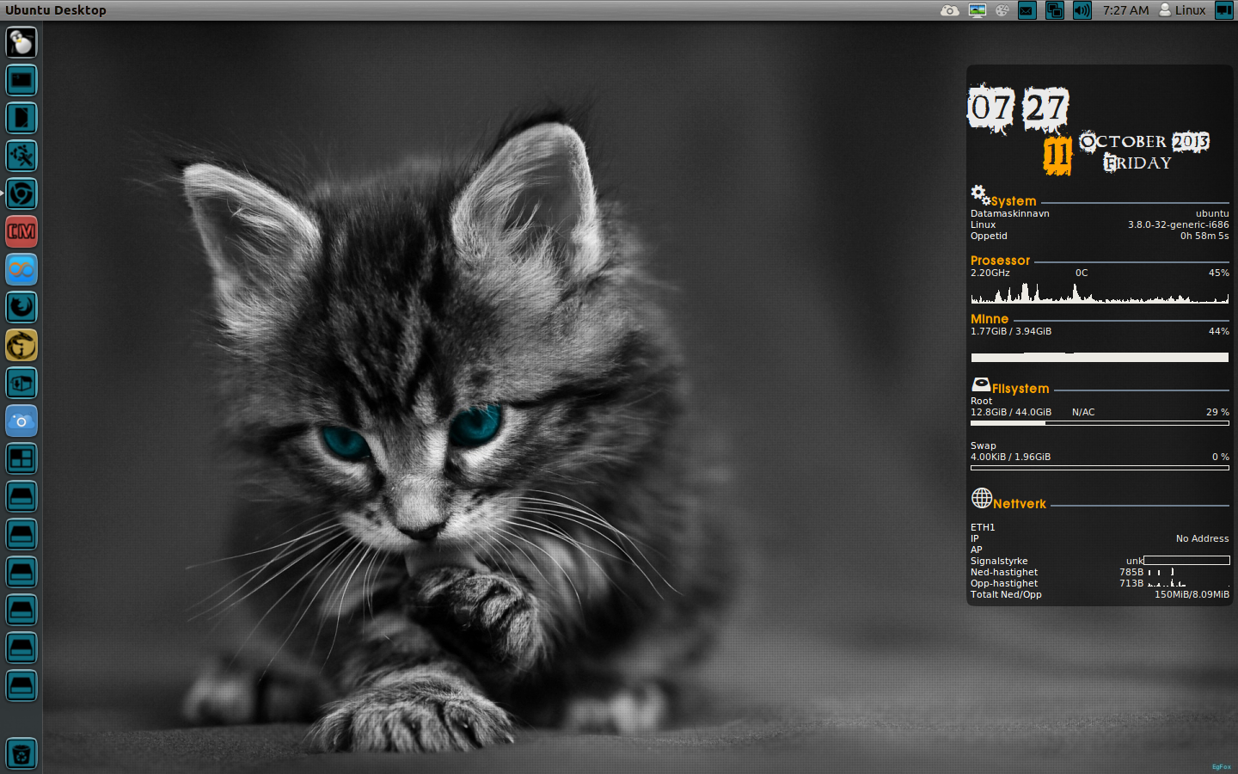
Task: Open the sound volume indicator
Action: [x=1082, y=10]
